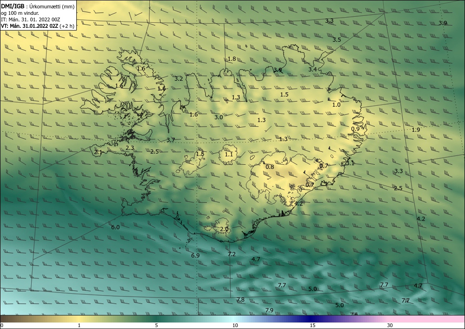
Task: Select the 'og 100 m vindur.' legend line
Action: point(20,13)
